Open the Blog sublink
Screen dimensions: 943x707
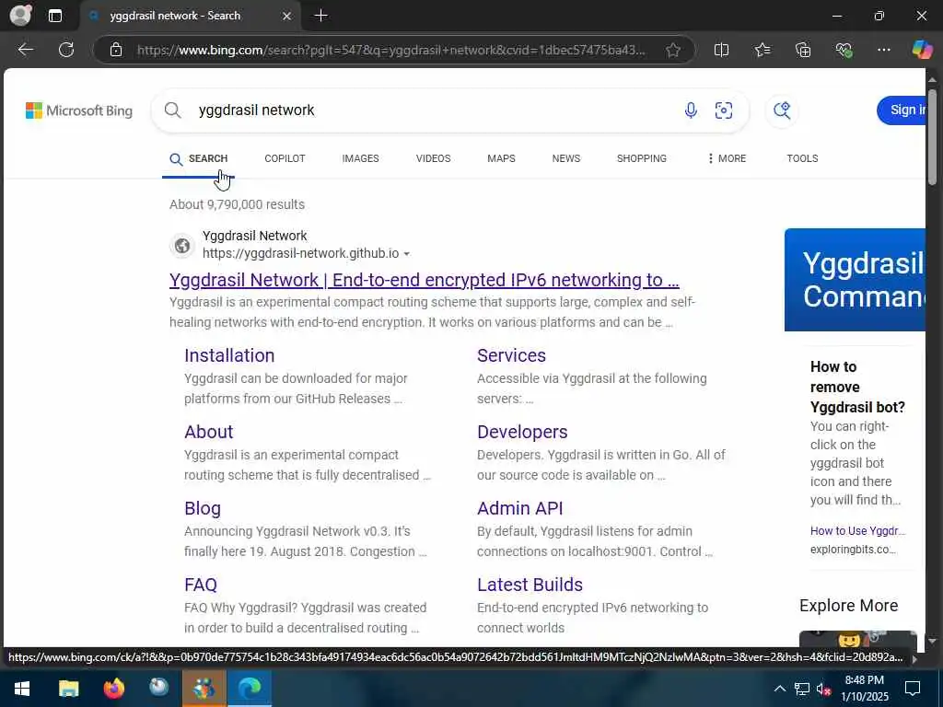tap(202, 508)
